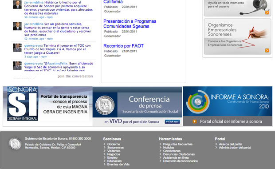Click the Sonora state seal in the footer
Screen dimensions: 275x169
15,144
